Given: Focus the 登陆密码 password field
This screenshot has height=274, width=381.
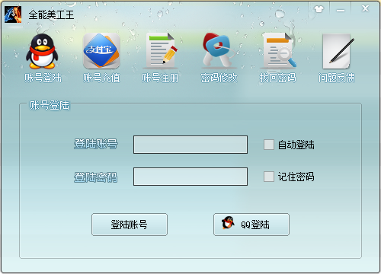Looking at the screenshot, I should 190,177.
